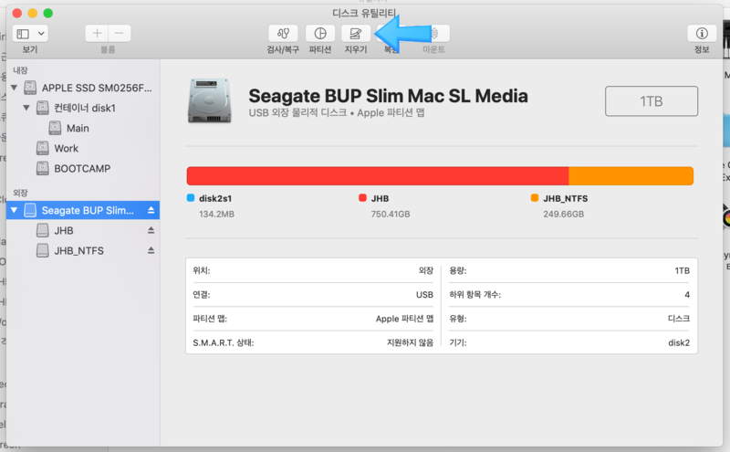
Task: Open the Info (정보) button
Action: [x=702, y=34]
